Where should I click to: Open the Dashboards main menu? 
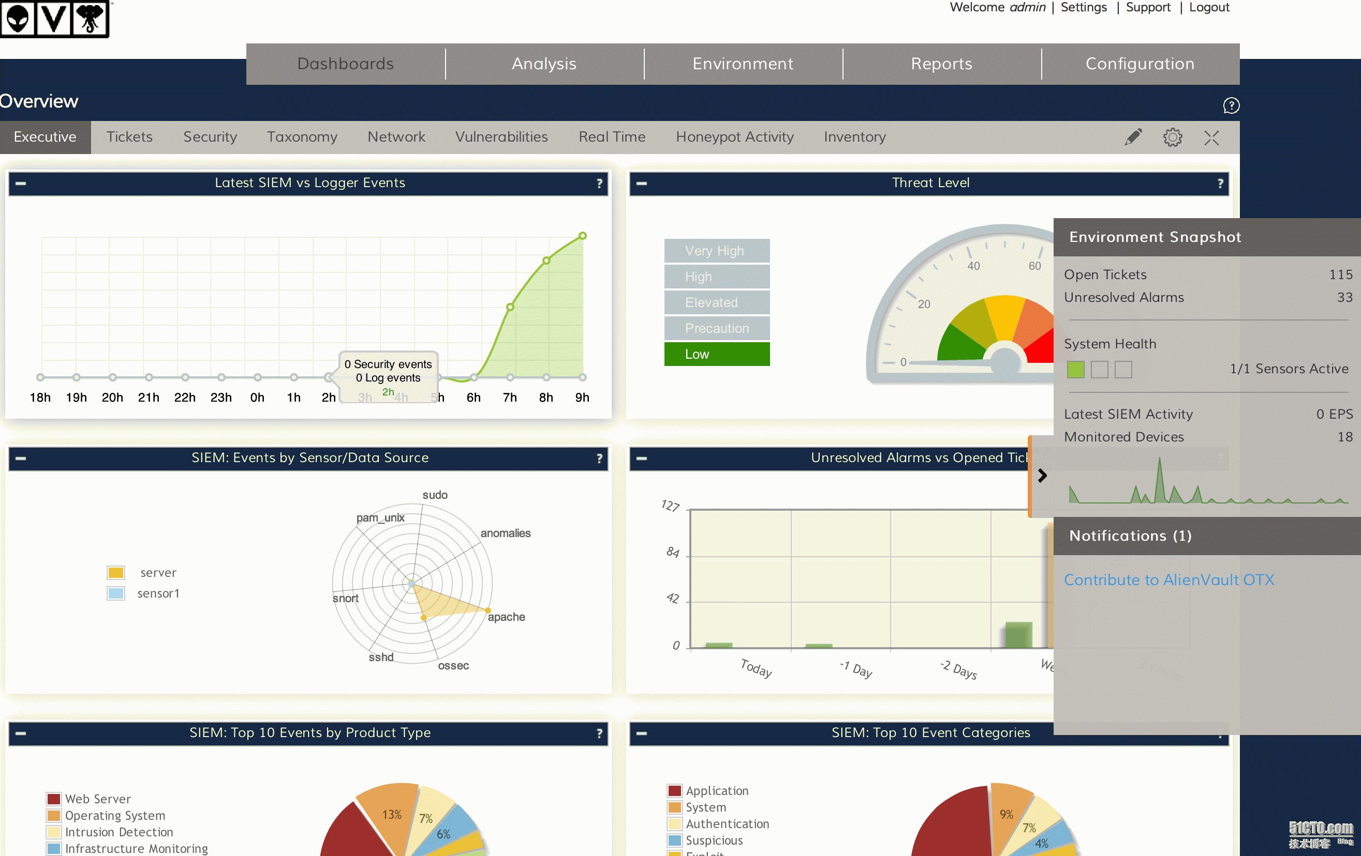click(x=345, y=64)
